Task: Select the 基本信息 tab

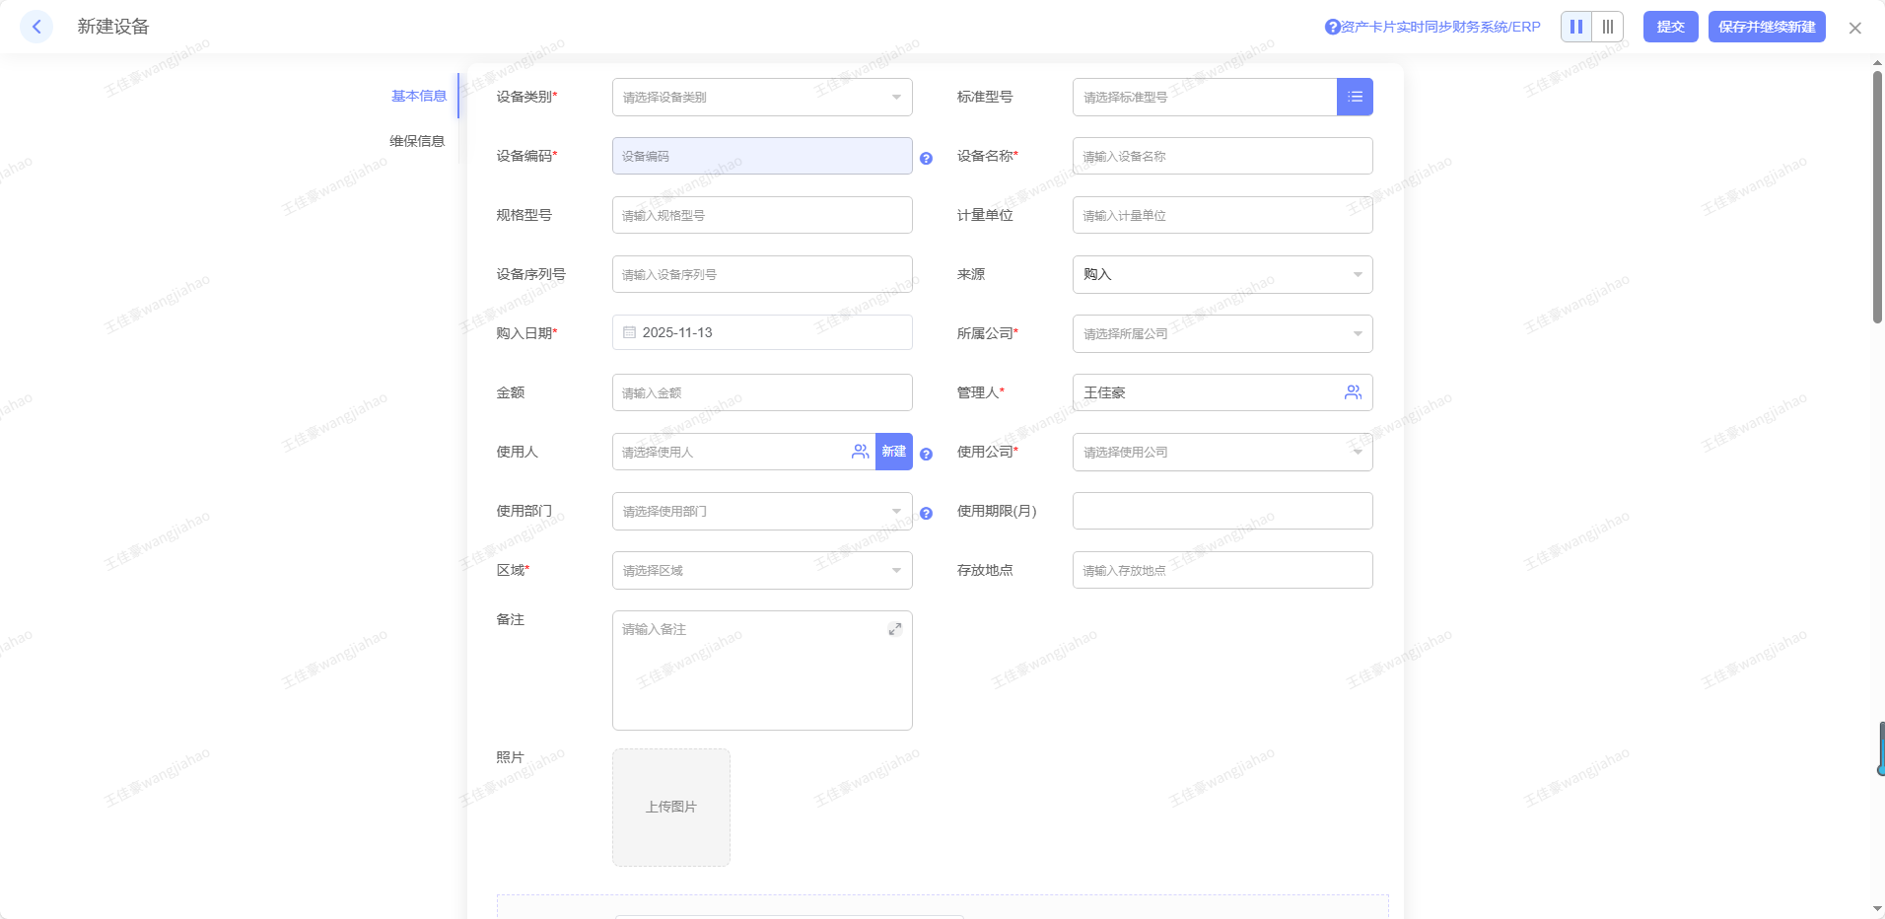Action: pos(419,96)
